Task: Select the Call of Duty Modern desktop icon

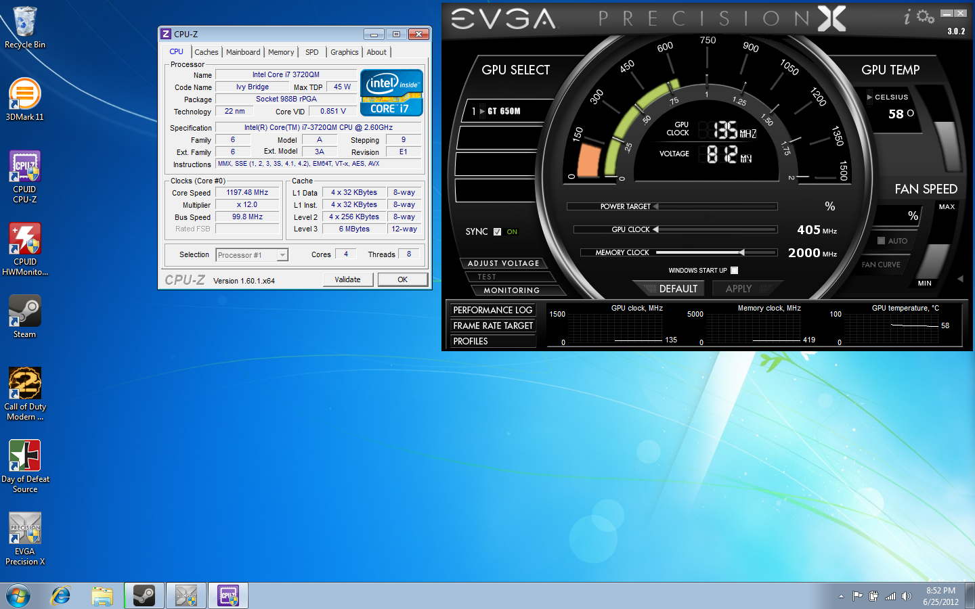Action: coord(25,394)
